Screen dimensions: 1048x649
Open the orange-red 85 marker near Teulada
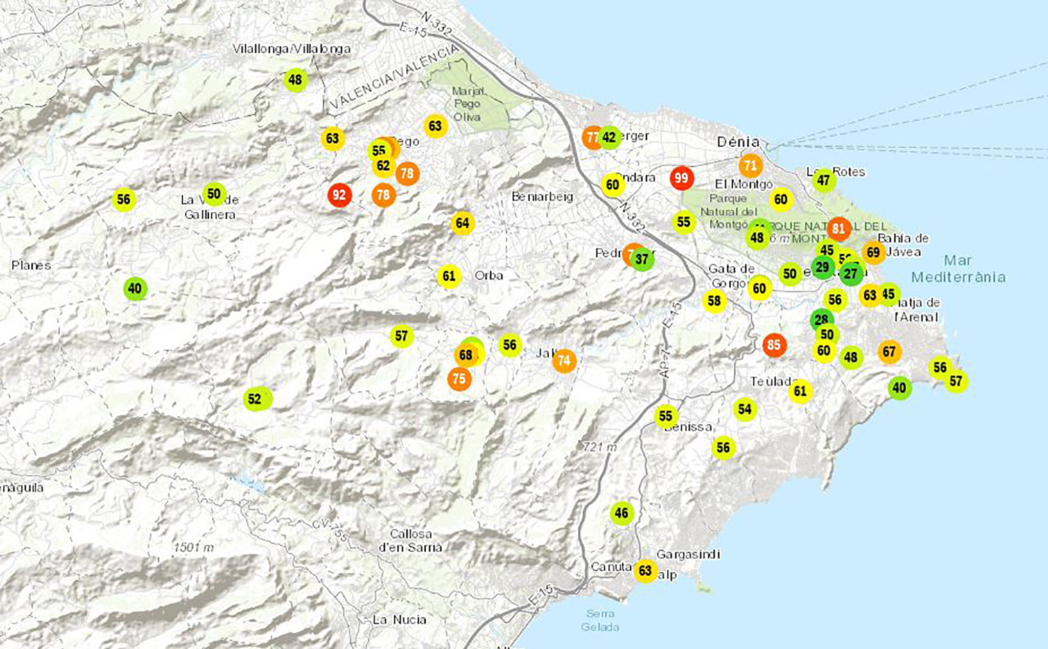pyautogui.click(x=774, y=345)
